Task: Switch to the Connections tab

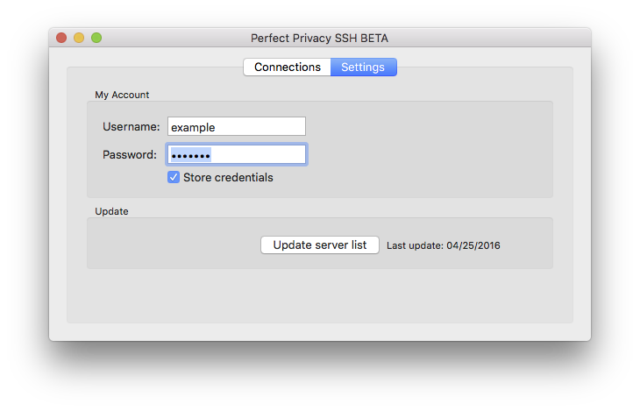Action: click(287, 67)
